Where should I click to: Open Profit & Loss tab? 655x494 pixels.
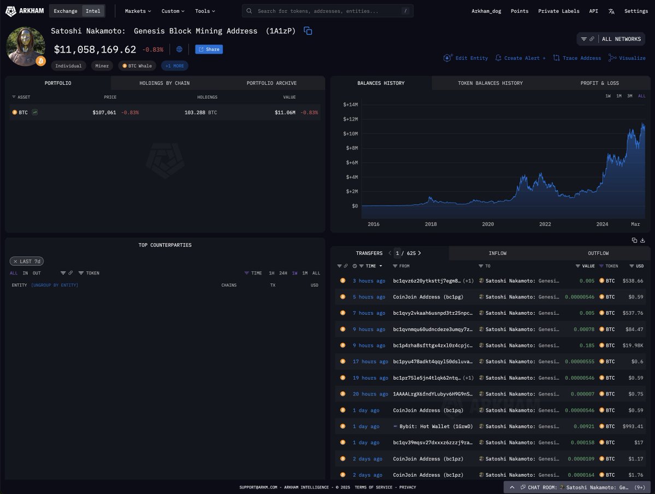pos(599,83)
